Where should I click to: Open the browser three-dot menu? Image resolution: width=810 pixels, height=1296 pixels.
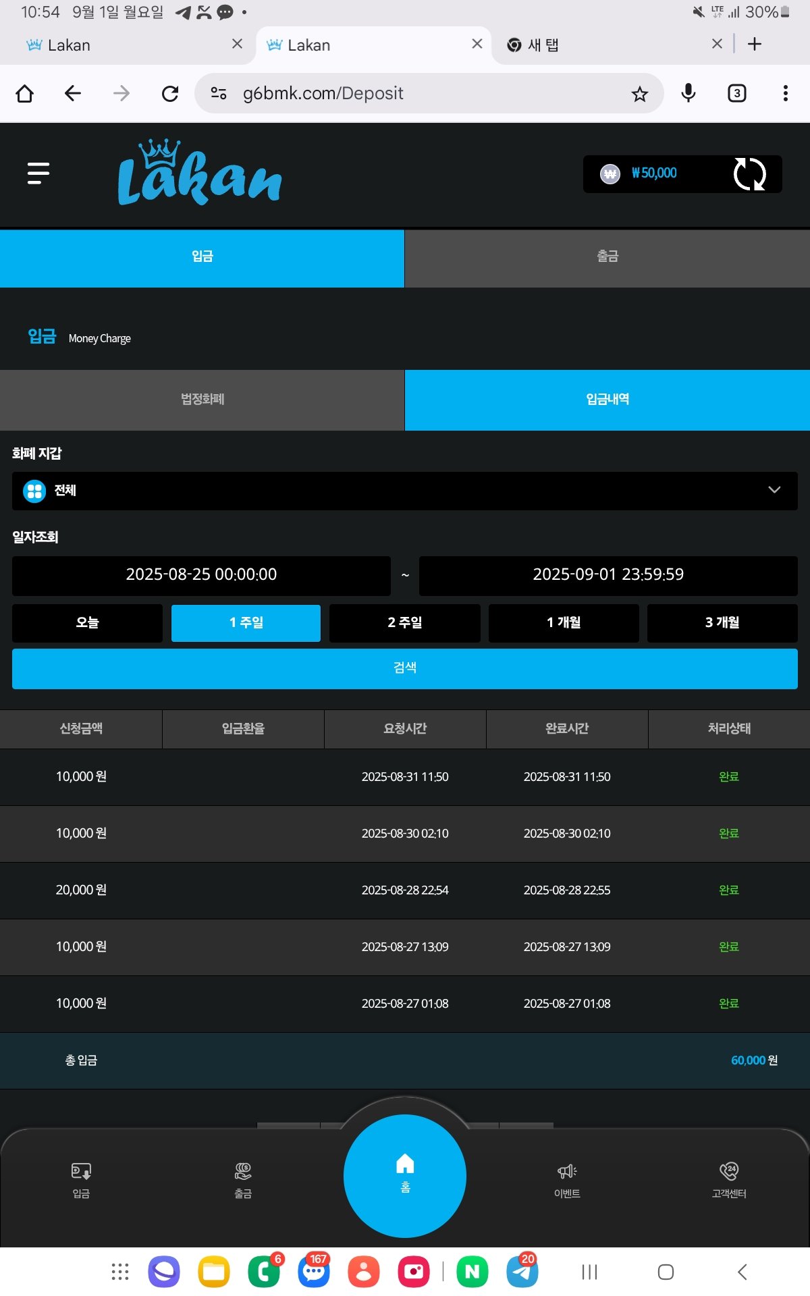pos(785,94)
